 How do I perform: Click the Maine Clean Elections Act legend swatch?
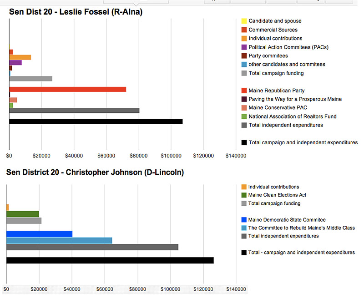click(x=244, y=195)
